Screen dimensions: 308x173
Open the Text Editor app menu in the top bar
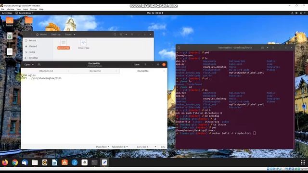click(25, 13)
